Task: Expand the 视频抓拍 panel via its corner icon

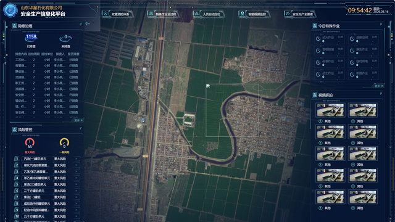Action: click(381, 94)
